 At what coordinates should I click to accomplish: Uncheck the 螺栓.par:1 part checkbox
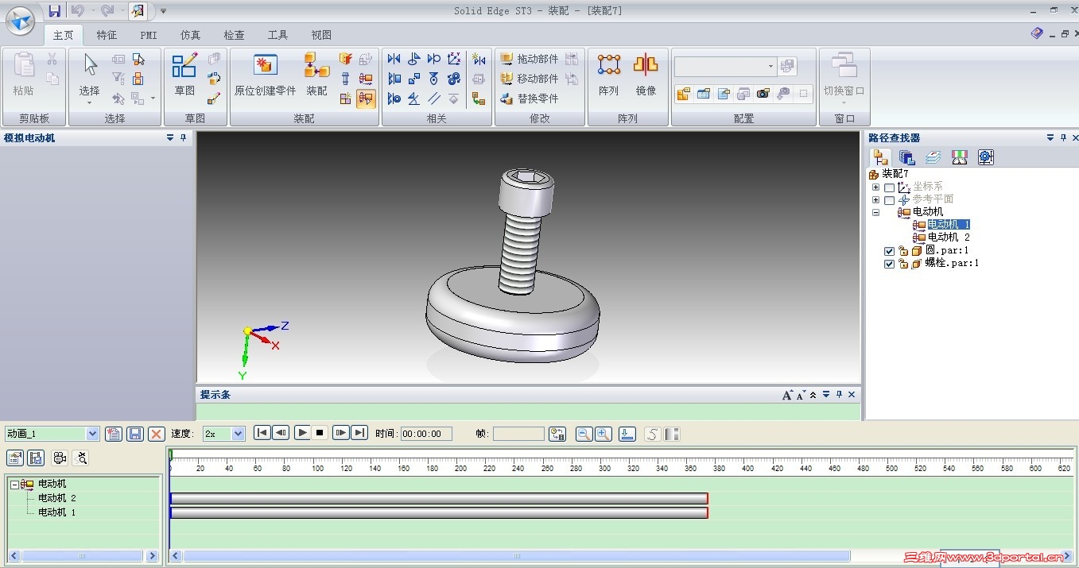(889, 264)
